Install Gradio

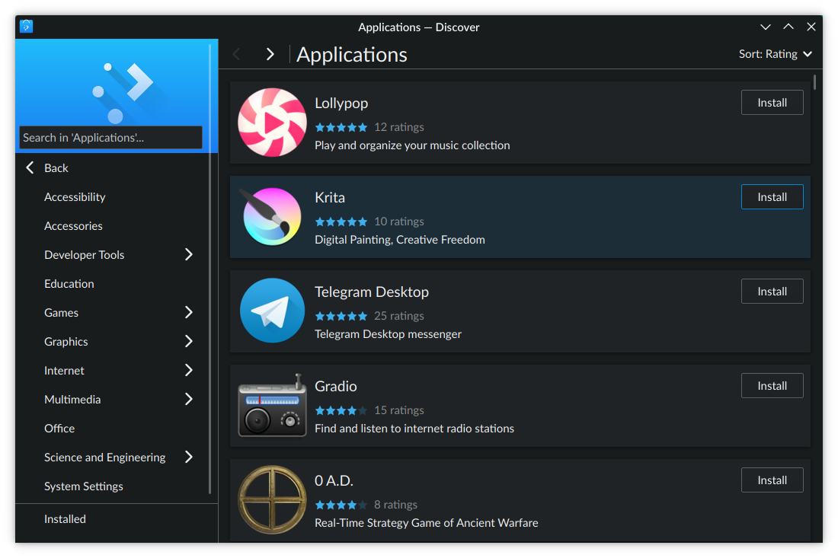tap(772, 385)
